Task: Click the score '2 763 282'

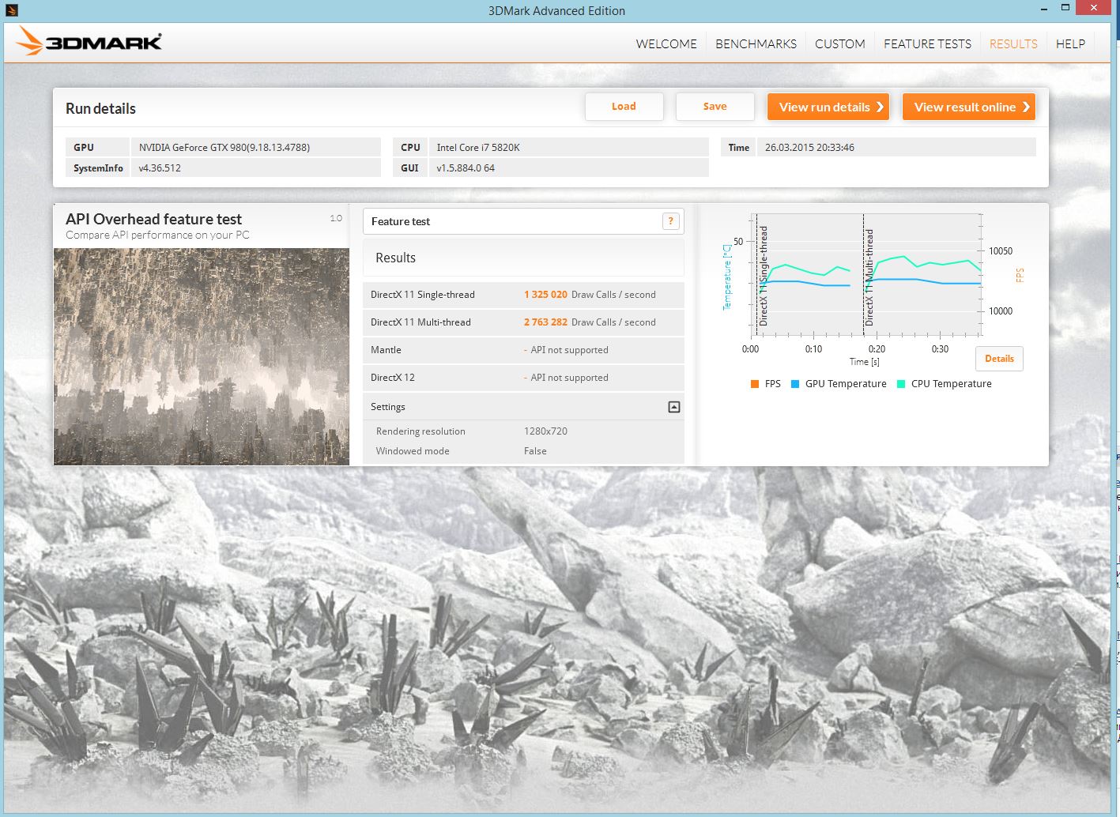Action: tap(545, 322)
